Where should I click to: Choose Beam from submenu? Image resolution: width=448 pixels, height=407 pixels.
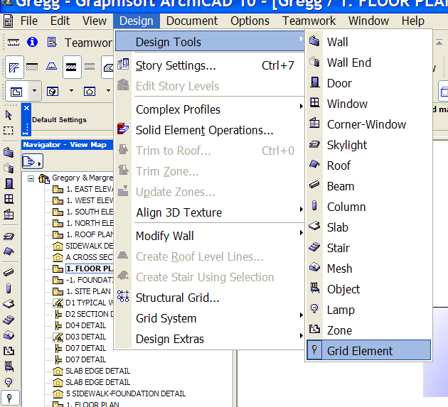coord(368,186)
